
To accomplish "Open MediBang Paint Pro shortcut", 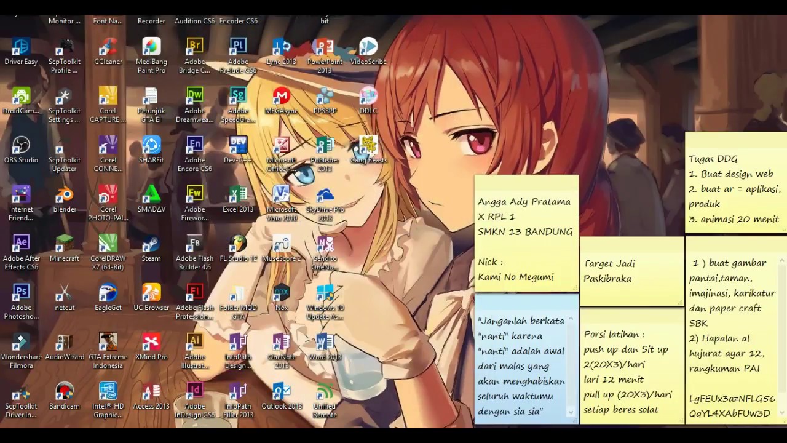I will 151,56.
